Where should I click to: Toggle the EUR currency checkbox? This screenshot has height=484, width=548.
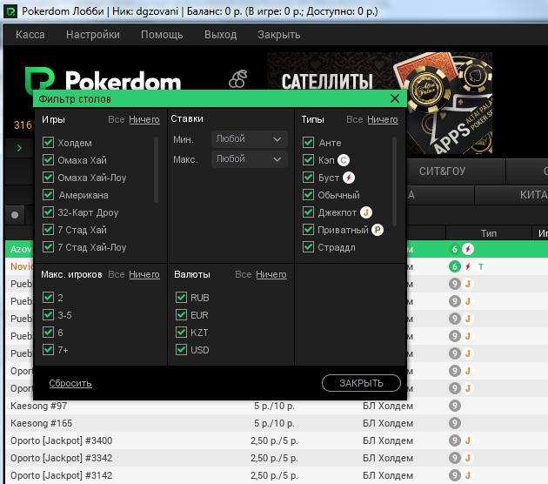pyautogui.click(x=182, y=315)
